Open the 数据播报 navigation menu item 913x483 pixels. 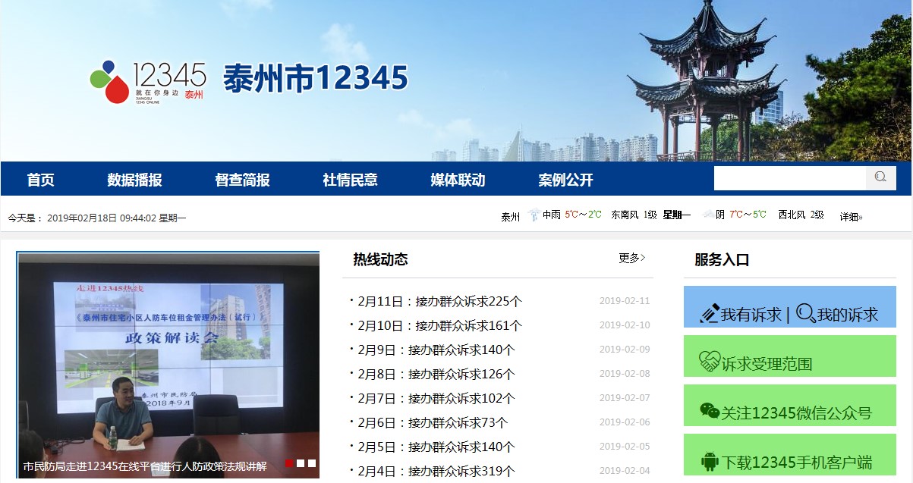coord(134,180)
